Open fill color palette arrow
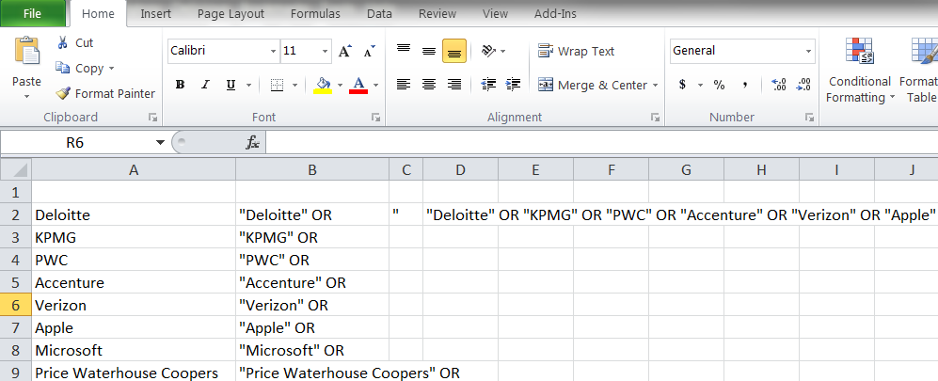Image resolution: width=938 pixels, height=381 pixels. [340, 85]
